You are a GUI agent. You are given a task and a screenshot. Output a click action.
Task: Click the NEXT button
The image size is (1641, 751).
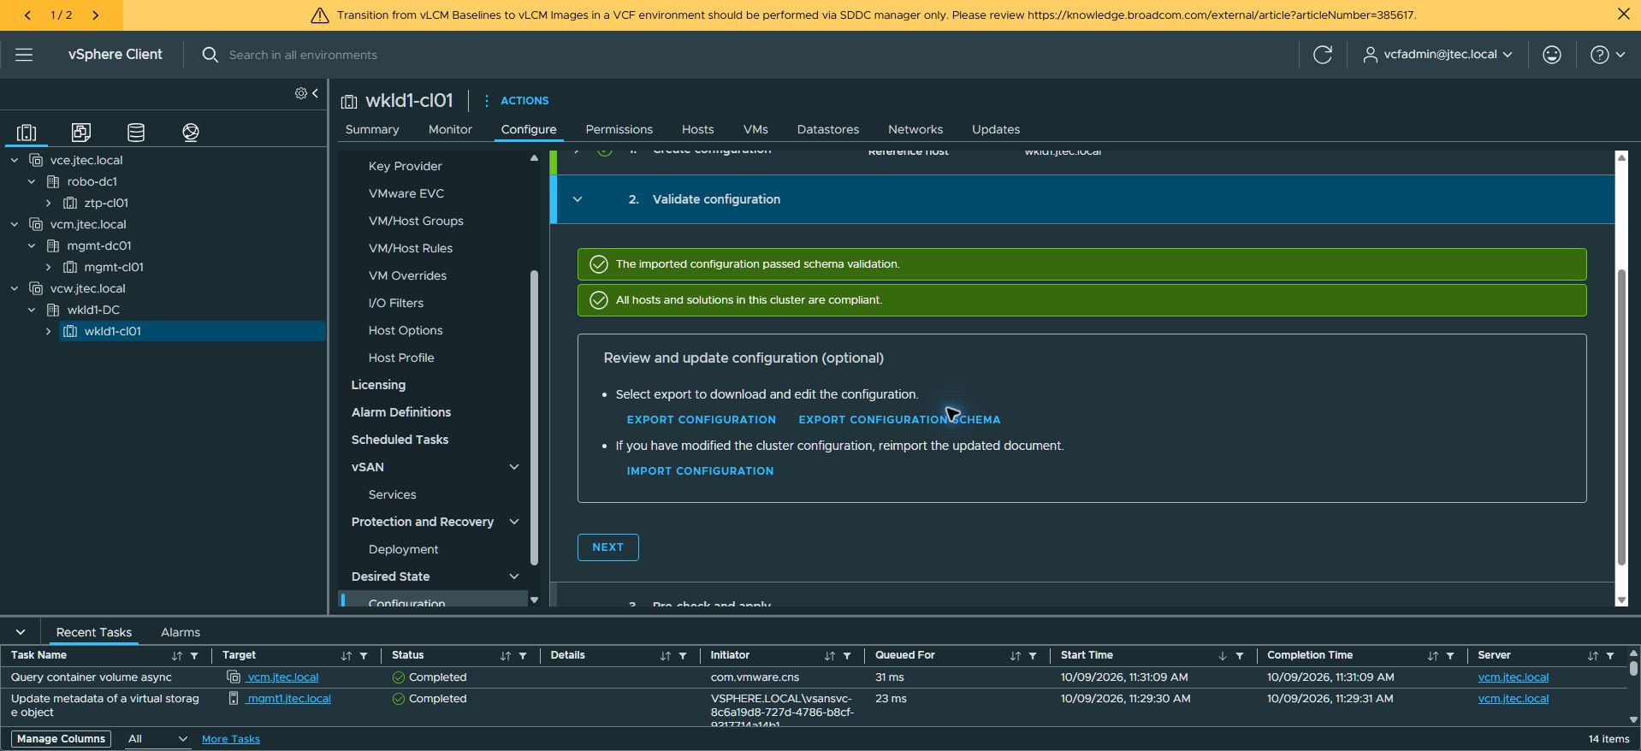(608, 547)
